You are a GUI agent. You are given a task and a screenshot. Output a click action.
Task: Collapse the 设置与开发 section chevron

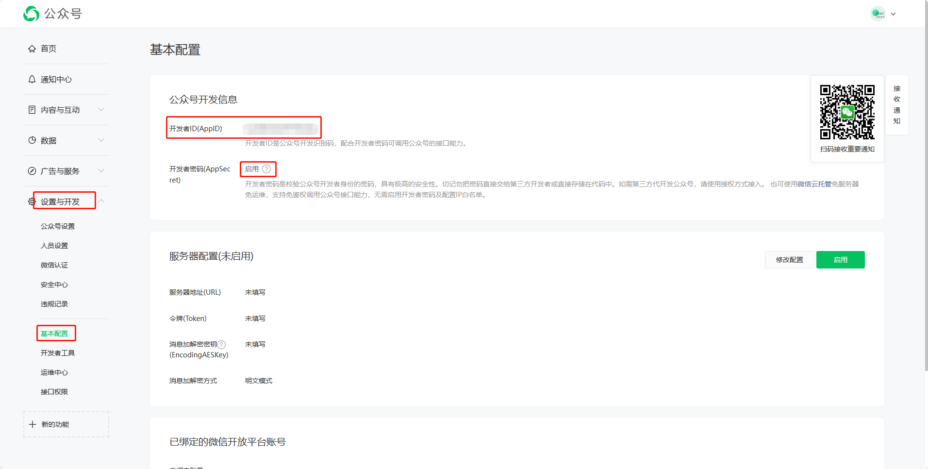101,201
